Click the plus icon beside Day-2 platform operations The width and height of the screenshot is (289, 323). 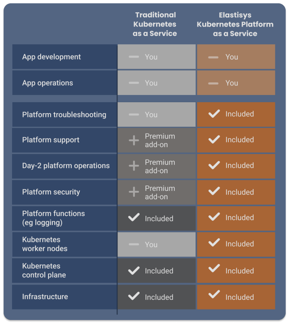[x=134, y=166]
